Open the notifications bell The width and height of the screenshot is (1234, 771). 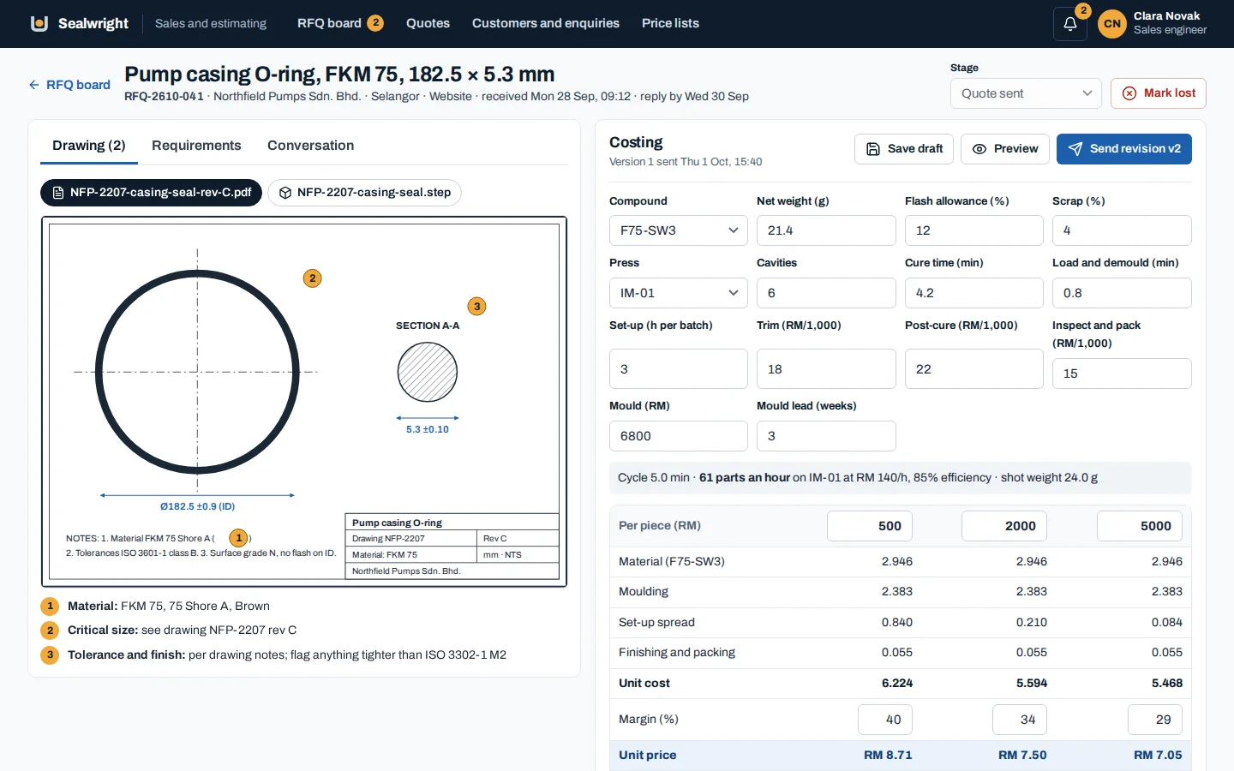[1070, 24]
